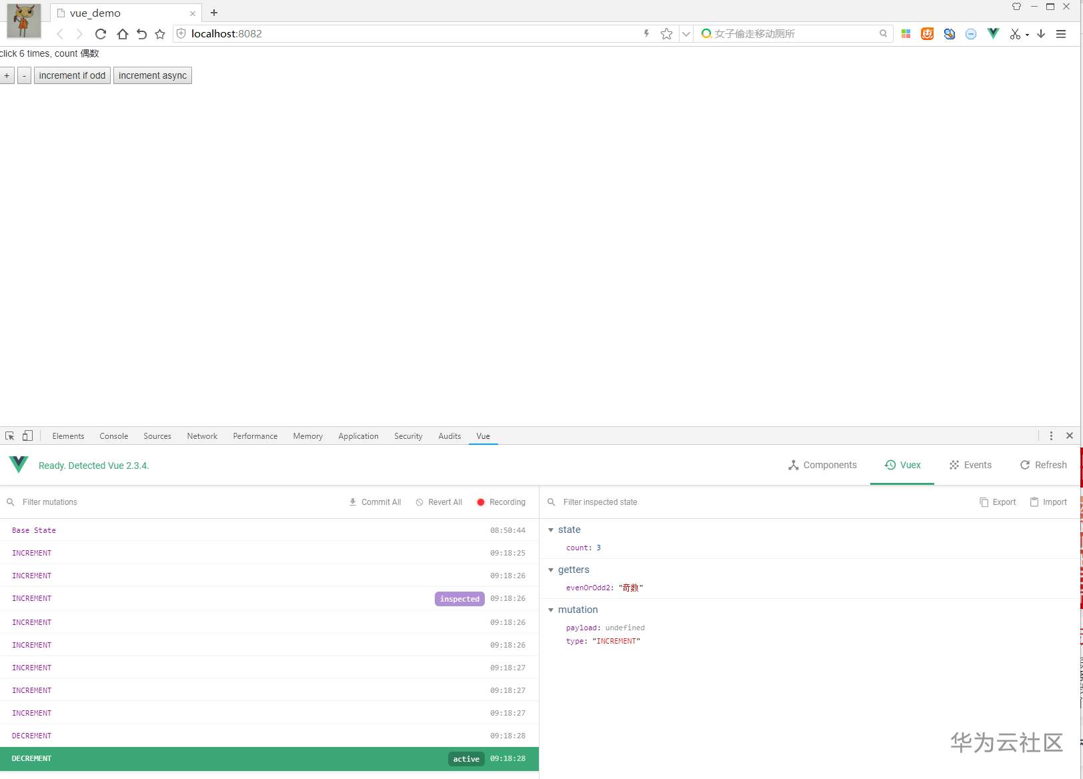This screenshot has height=779, width=1083.
Task: Click the minus decrement button
Action: click(x=24, y=75)
